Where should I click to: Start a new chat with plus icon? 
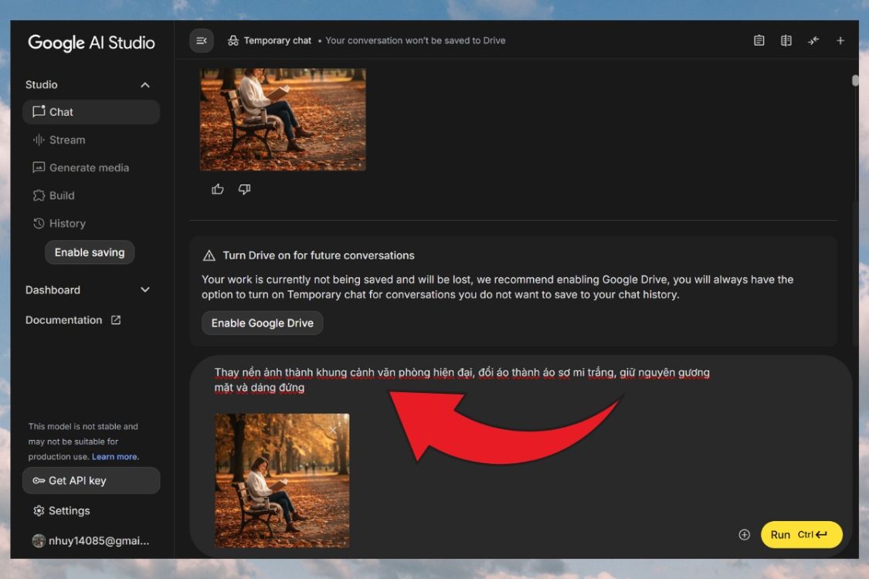tap(840, 41)
